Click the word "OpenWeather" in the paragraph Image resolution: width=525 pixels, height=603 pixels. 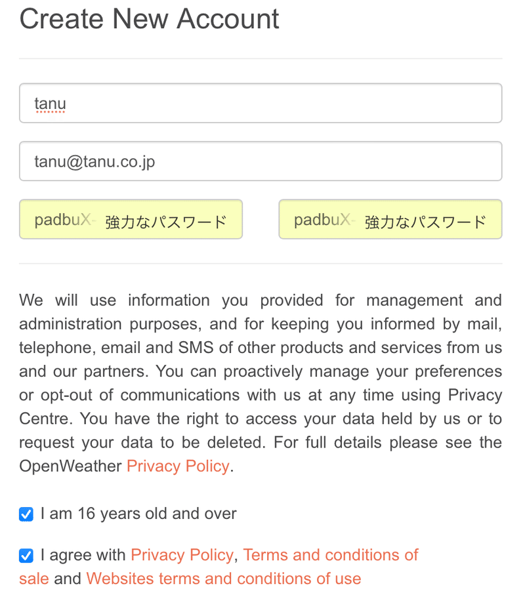[70, 466]
